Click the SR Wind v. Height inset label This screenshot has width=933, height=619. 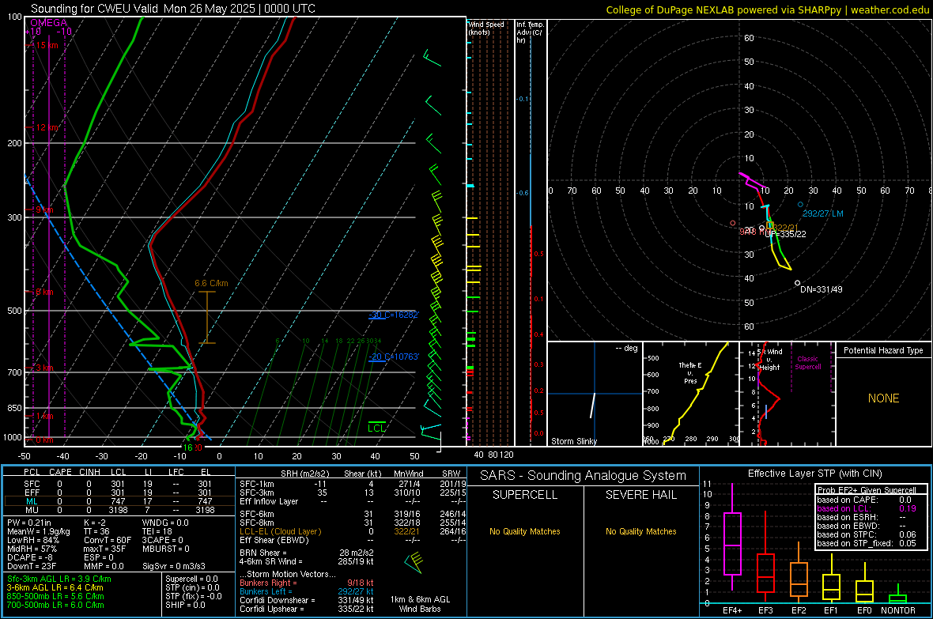770,360
